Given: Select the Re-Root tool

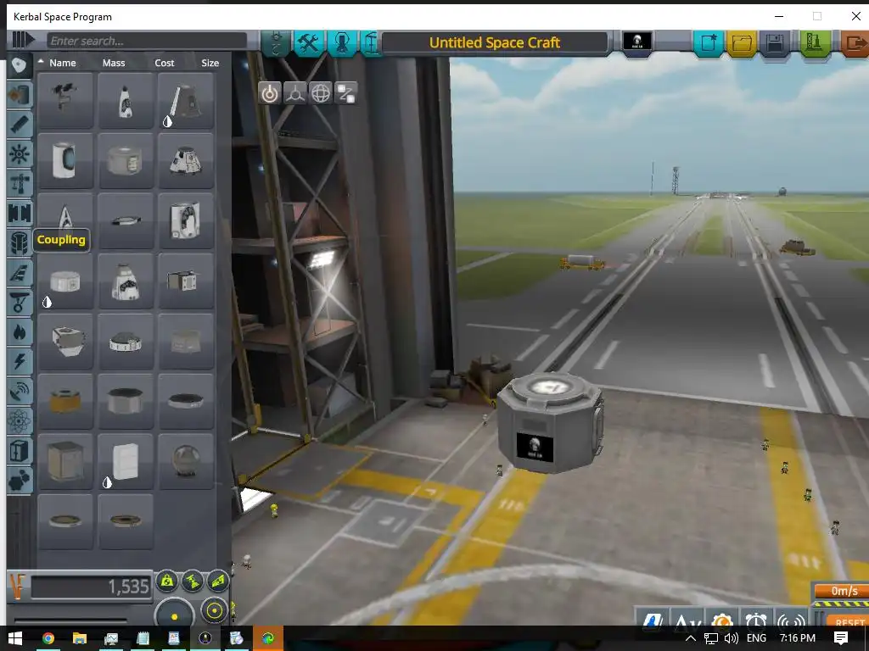Looking at the screenshot, I should (x=346, y=93).
